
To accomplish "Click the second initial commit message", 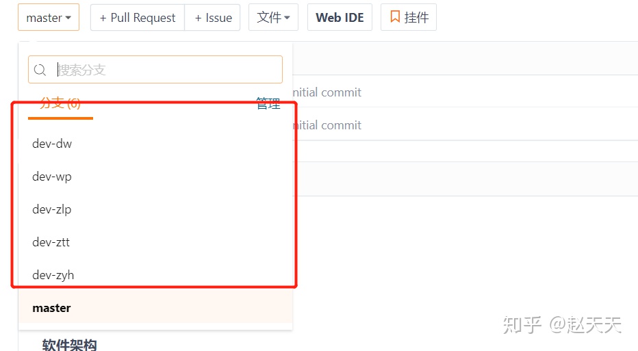I will click(x=327, y=125).
